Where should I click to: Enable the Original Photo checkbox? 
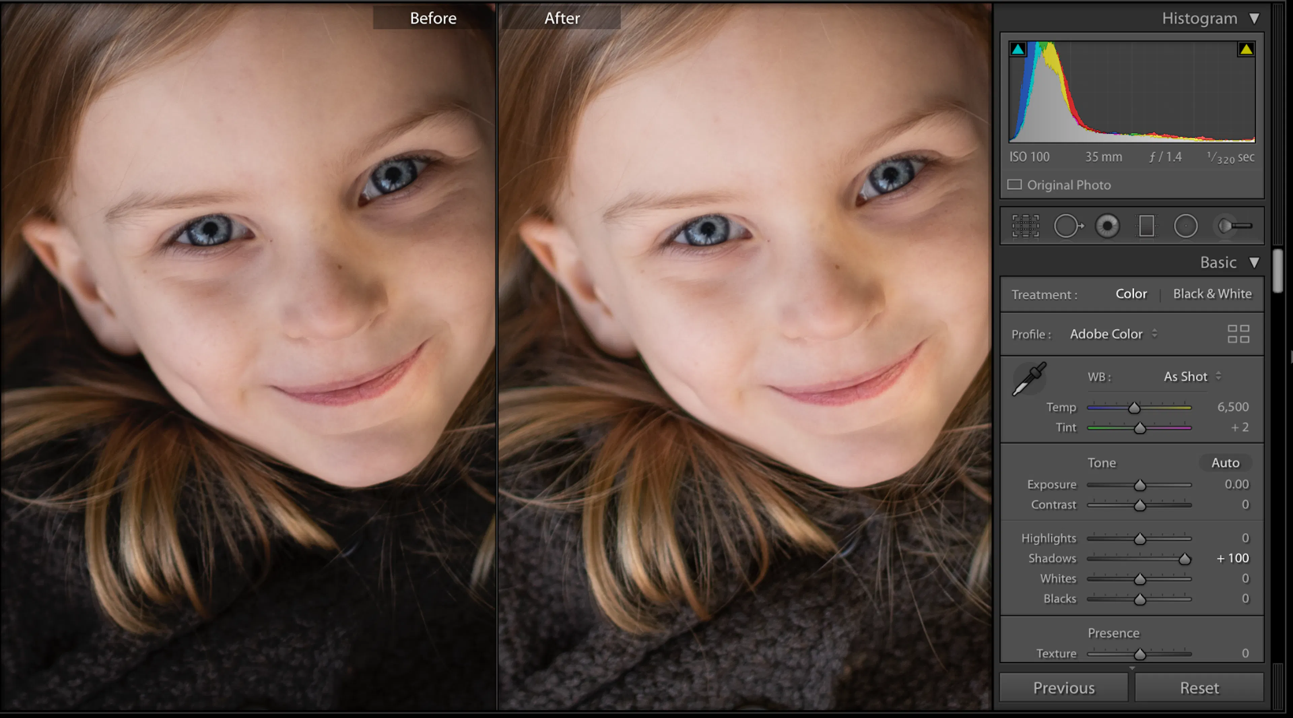(x=1015, y=185)
